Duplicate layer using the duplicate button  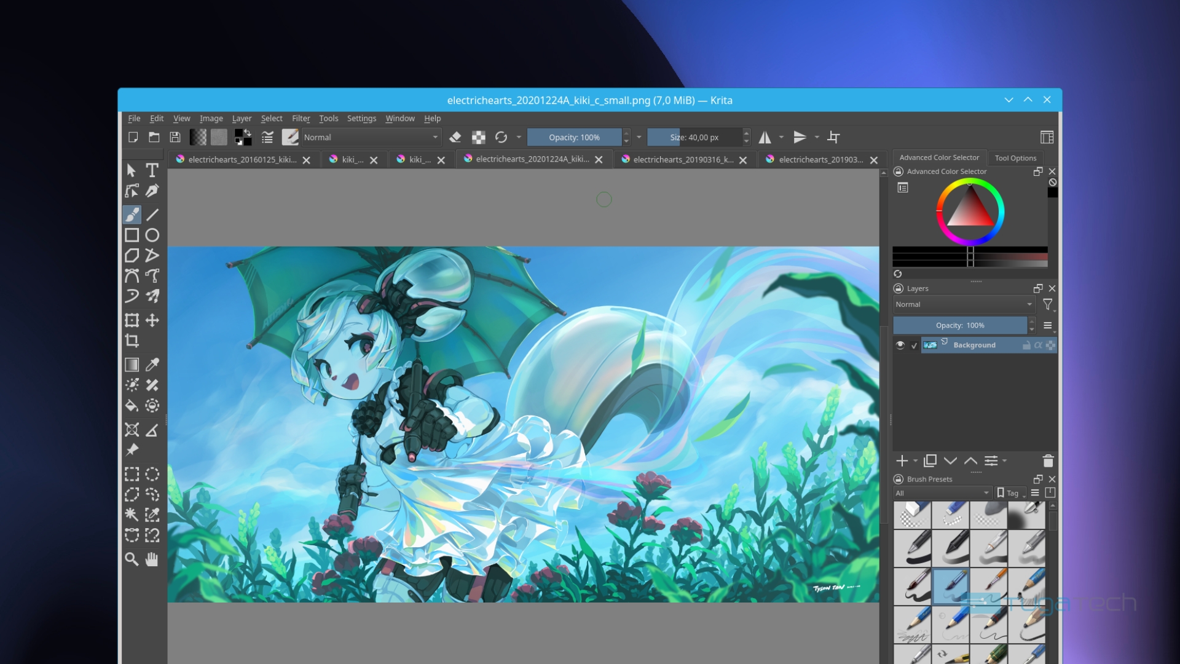coord(930,461)
